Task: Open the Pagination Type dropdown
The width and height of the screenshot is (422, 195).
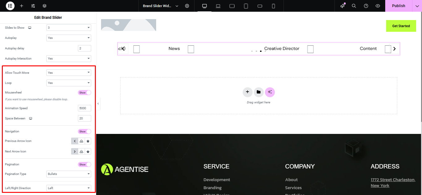Action: pyautogui.click(x=69, y=174)
